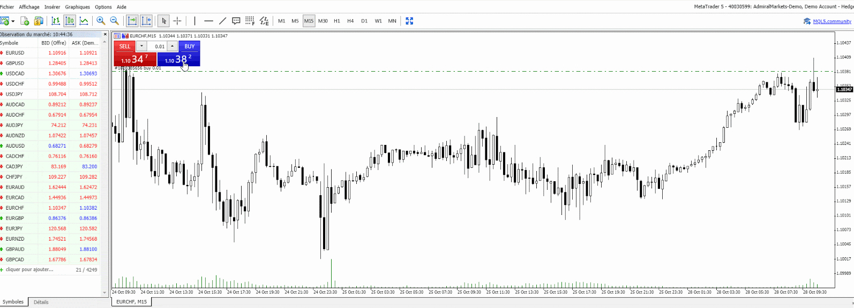Toggle chart auto scroll icon
The height and width of the screenshot is (308, 854).
(x=132, y=21)
